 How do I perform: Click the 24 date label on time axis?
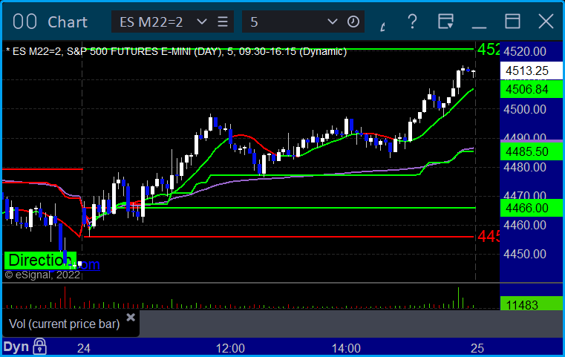point(84,348)
